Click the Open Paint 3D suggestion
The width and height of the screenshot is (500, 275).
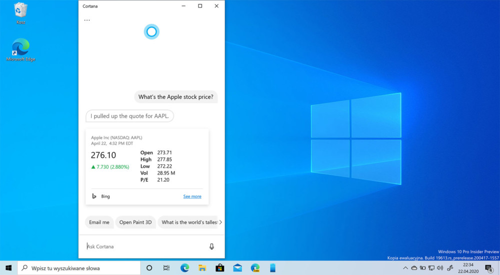pyautogui.click(x=135, y=222)
